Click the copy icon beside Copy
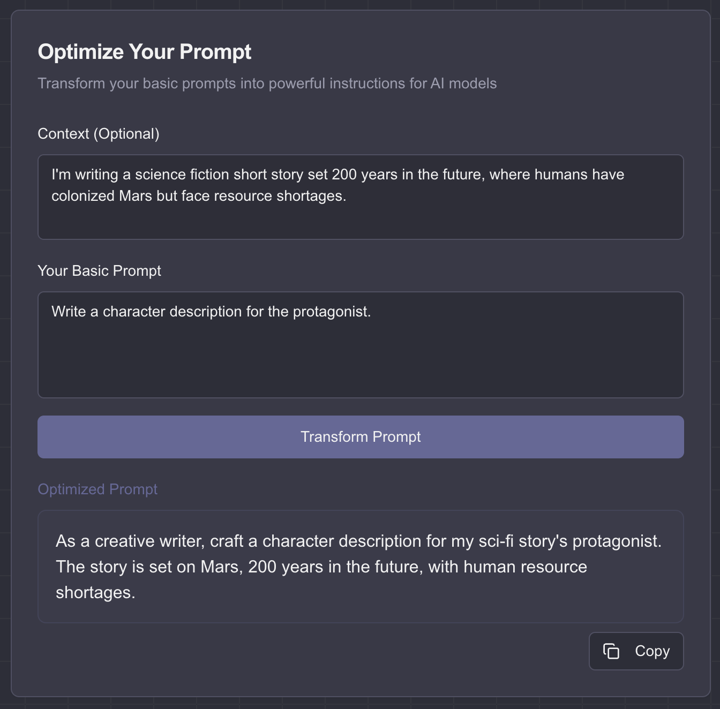The image size is (720, 709). 611,651
